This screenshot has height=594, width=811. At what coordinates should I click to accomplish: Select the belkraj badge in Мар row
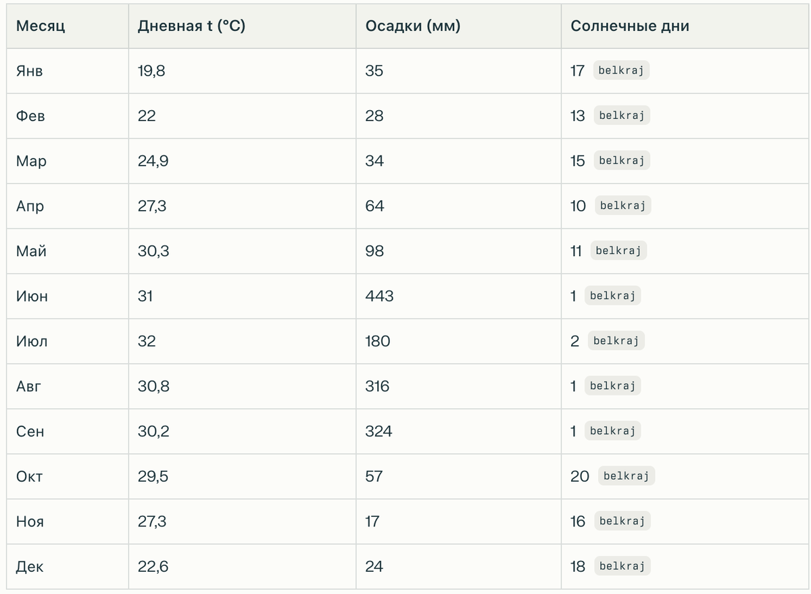coord(622,161)
